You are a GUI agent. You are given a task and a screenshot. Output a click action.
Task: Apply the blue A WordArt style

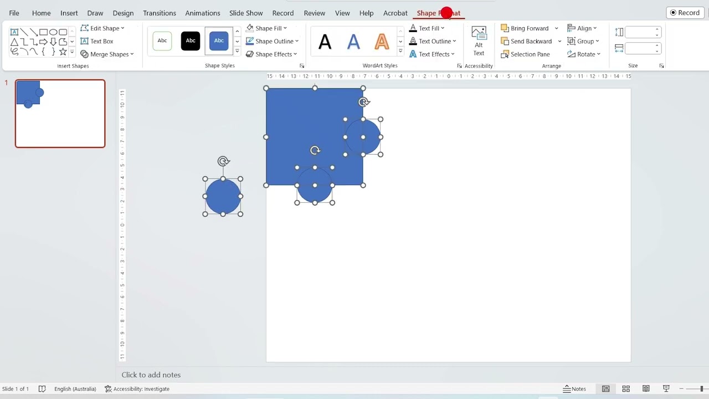pos(353,42)
